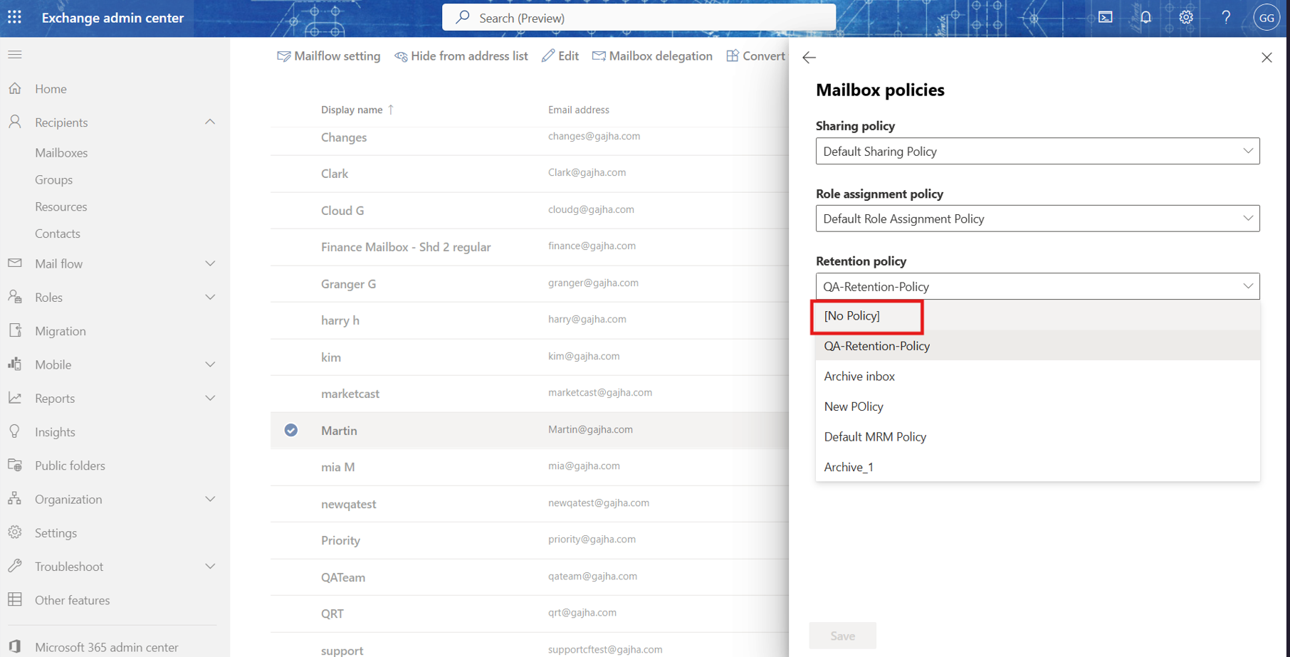Image resolution: width=1290 pixels, height=657 pixels.
Task: Select Archive inbox option
Action: point(1037,376)
